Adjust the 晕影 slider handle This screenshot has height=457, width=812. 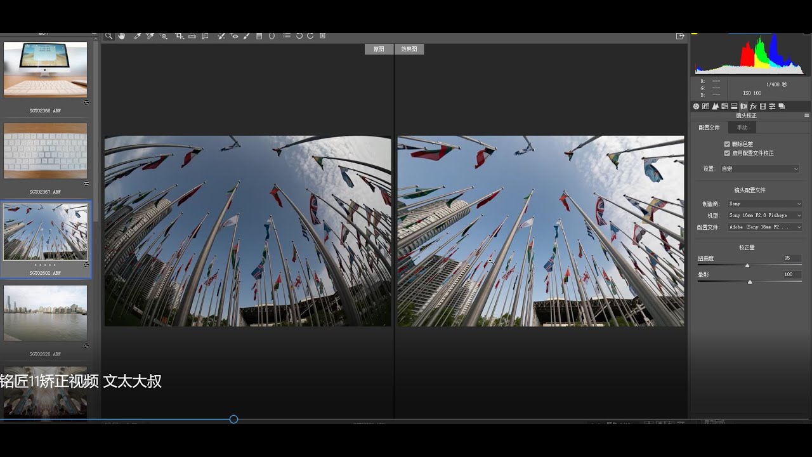tap(750, 282)
